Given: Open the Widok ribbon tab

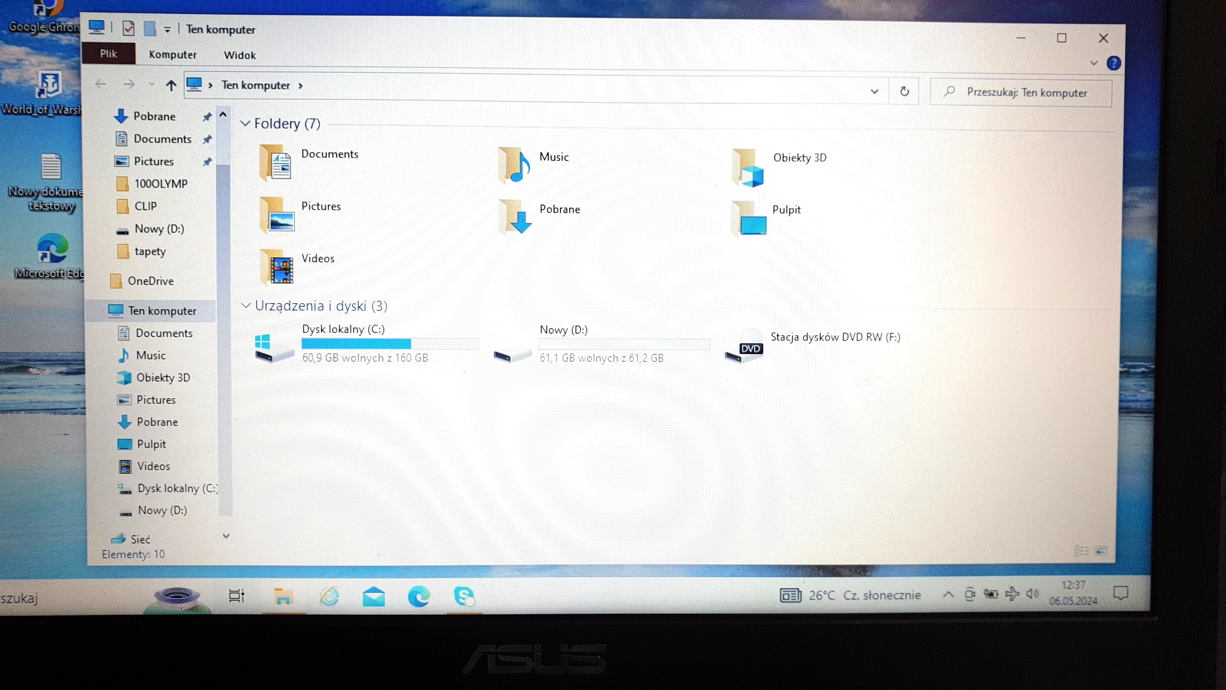Looking at the screenshot, I should point(240,55).
